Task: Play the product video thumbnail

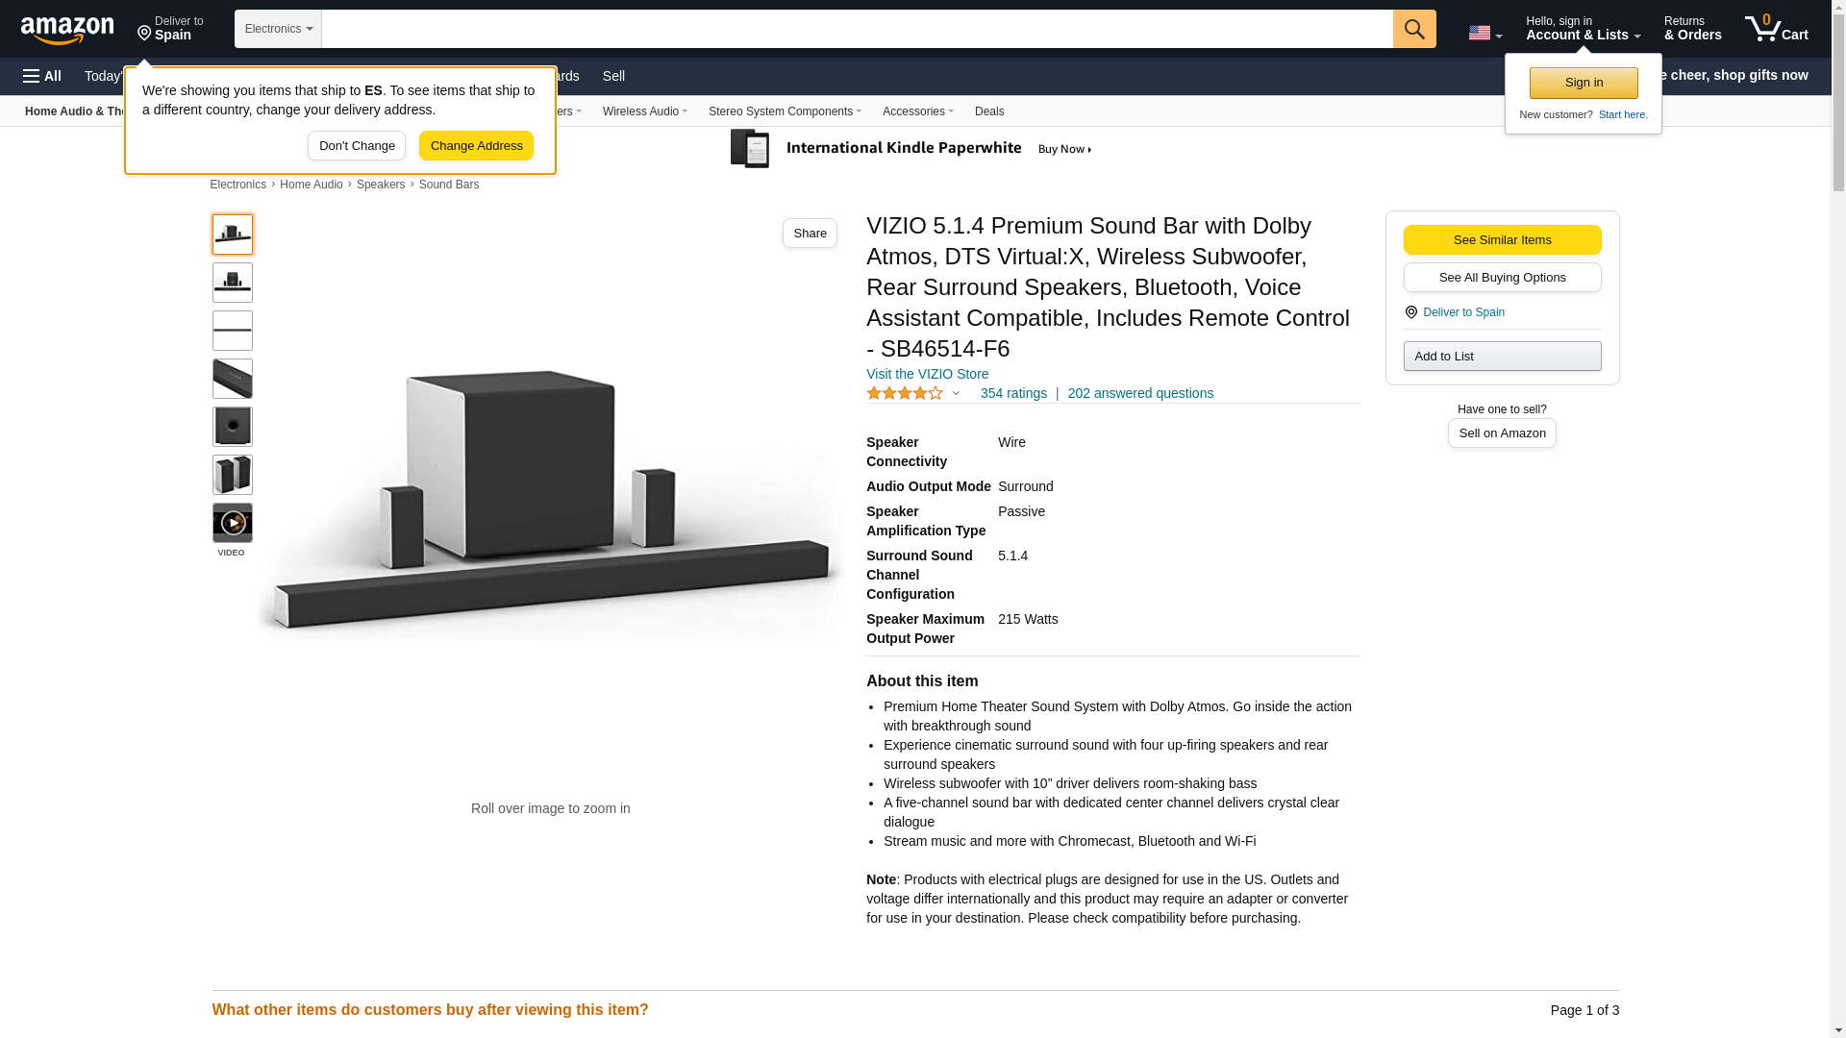Action: click(x=233, y=523)
